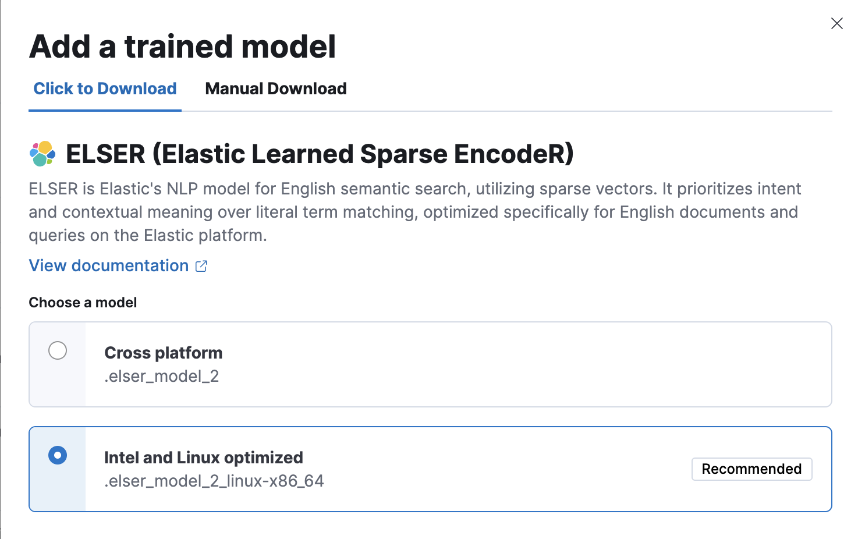The height and width of the screenshot is (539, 858).
Task: Click the Elastic multicolor logo icon
Action: [x=41, y=154]
